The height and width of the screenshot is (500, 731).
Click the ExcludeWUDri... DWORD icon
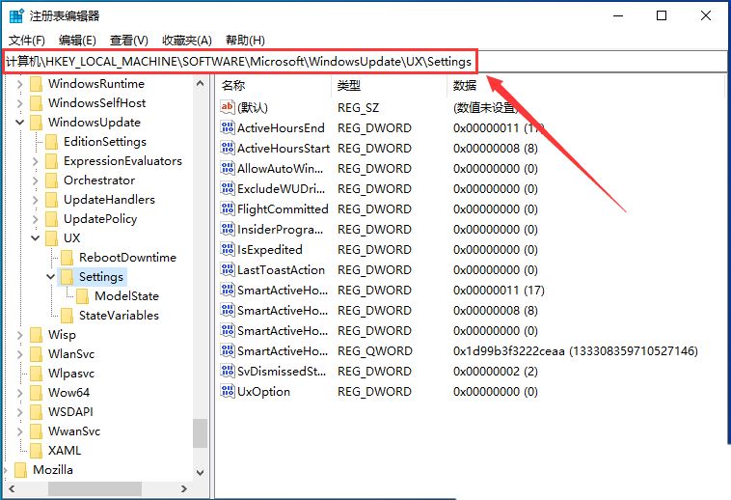coord(227,188)
